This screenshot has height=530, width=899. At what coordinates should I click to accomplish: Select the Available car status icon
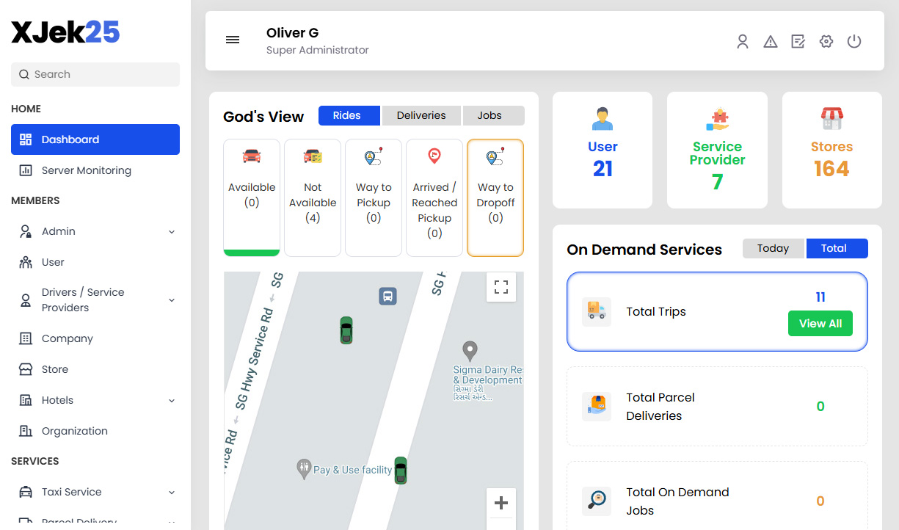(252, 156)
